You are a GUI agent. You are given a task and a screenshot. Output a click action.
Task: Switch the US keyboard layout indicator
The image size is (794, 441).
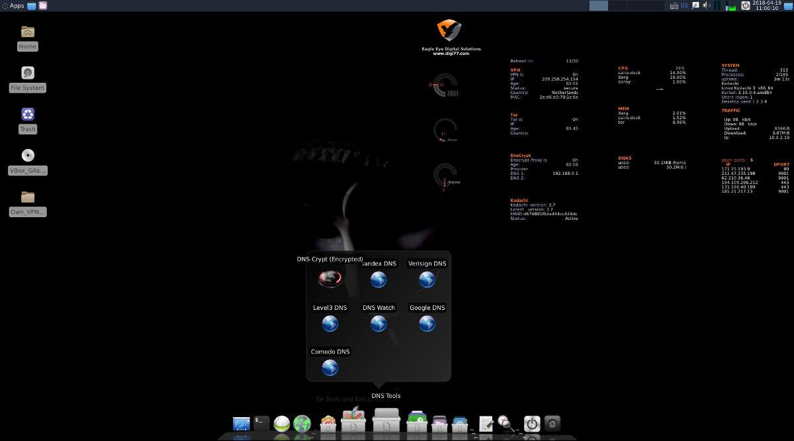684,5
